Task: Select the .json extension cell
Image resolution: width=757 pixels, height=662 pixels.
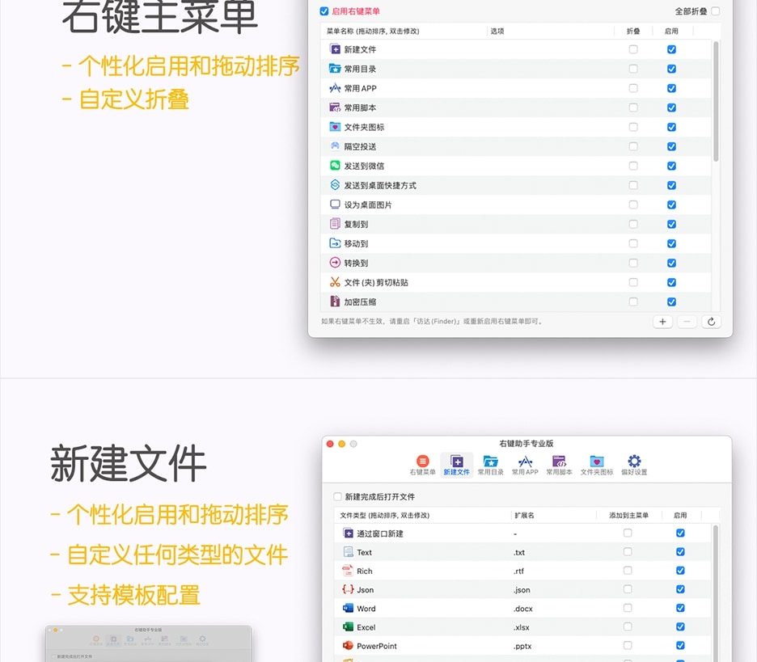Action: [522, 589]
